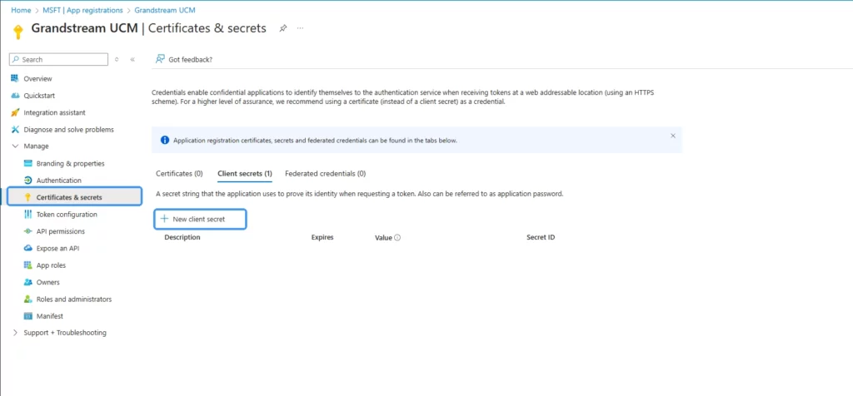Screen dimensions: 853x396
Task: Click the Diagnose and solve problems wrench icon
Action: click(15, 130)
